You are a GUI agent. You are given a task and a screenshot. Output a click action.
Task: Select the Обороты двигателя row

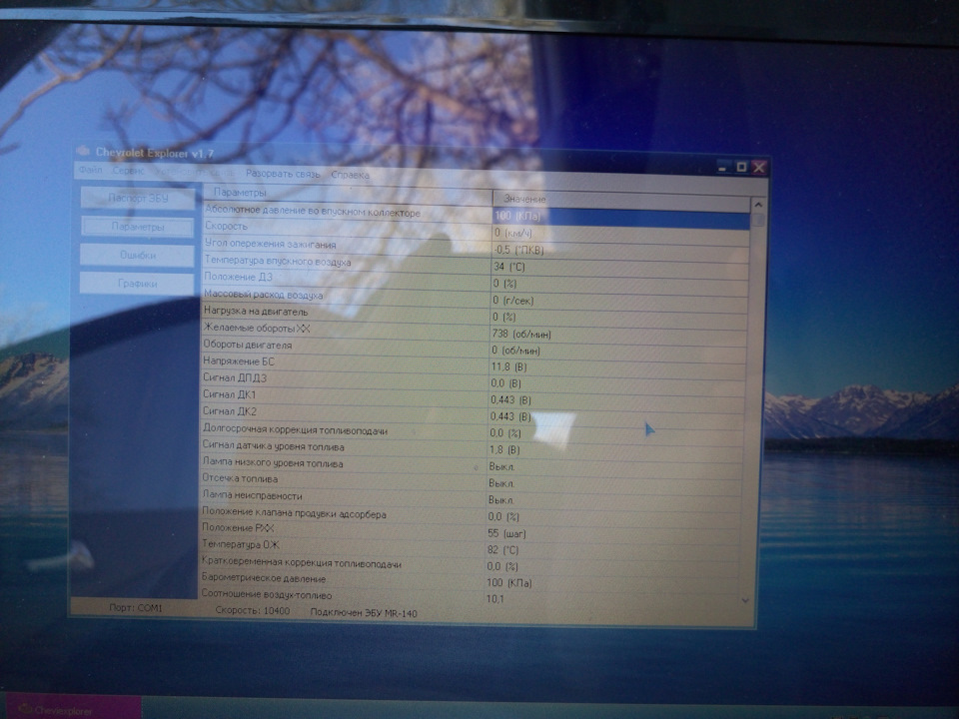pos(475,348)
